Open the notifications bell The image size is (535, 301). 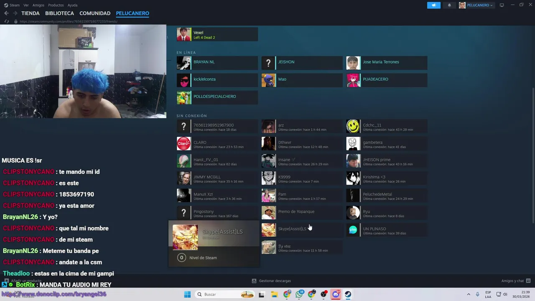coord(449,5)
